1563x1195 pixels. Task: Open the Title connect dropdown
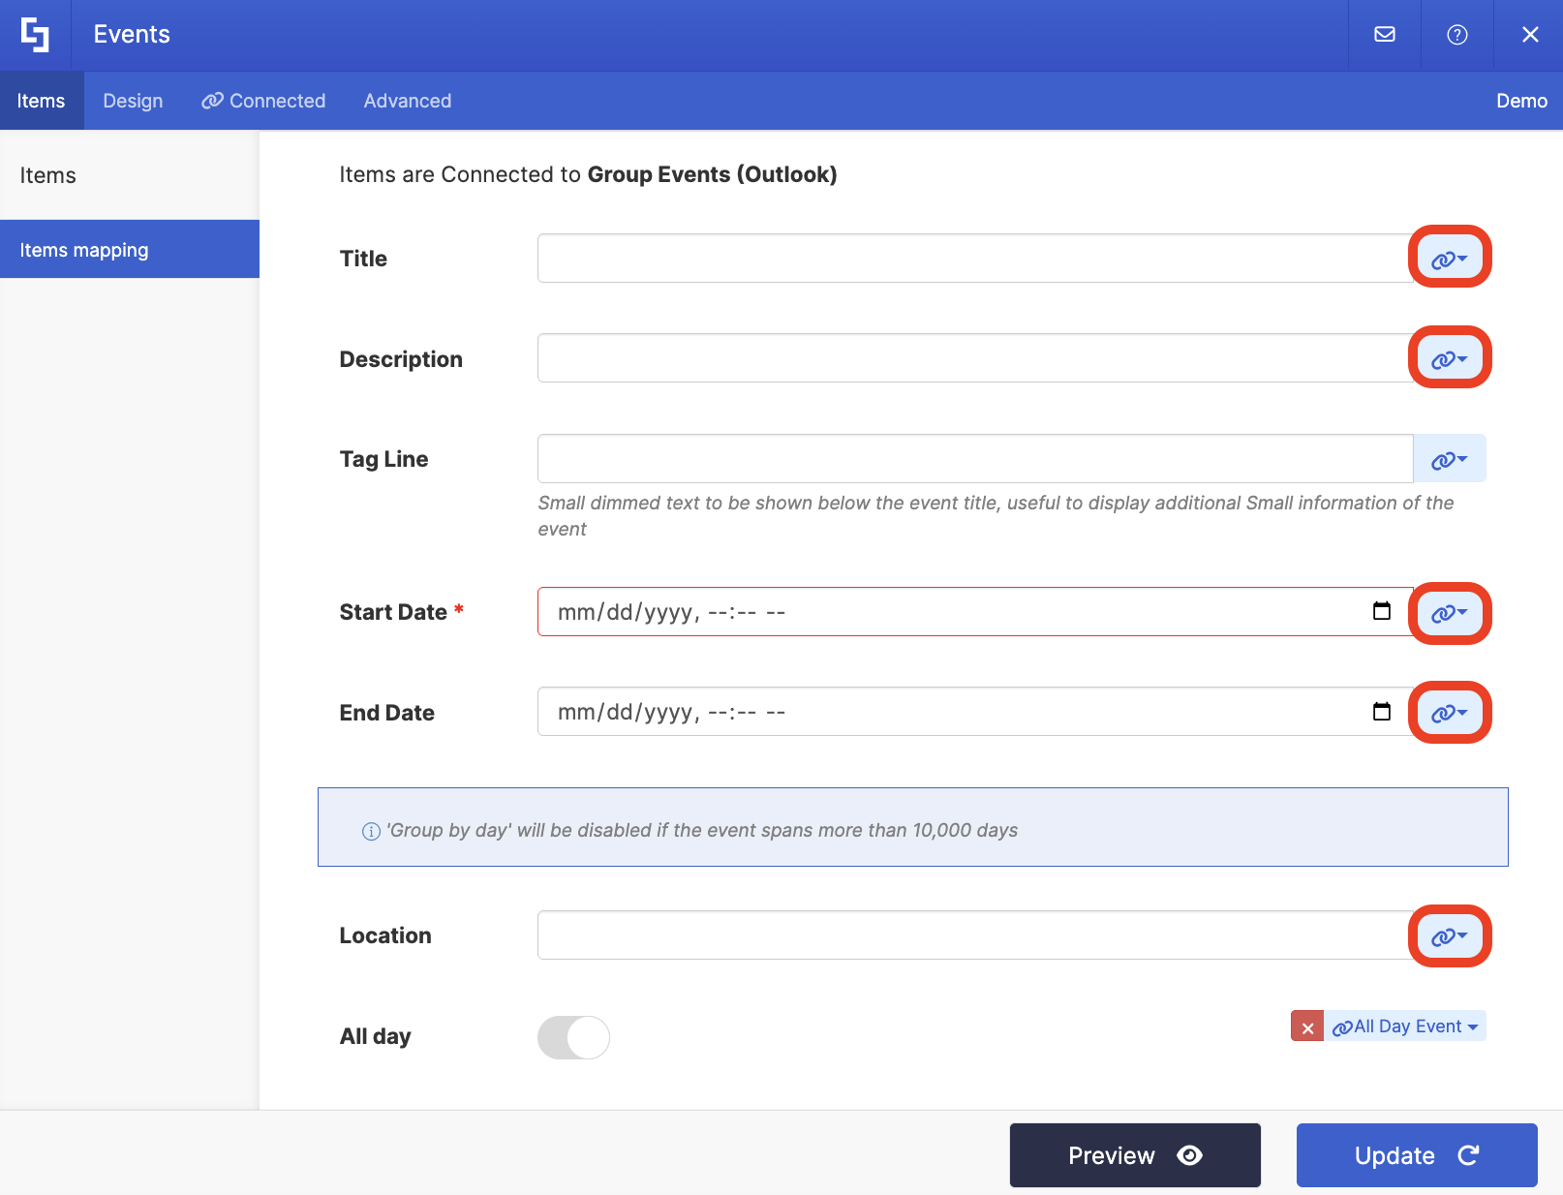(x=1450, y=259)
